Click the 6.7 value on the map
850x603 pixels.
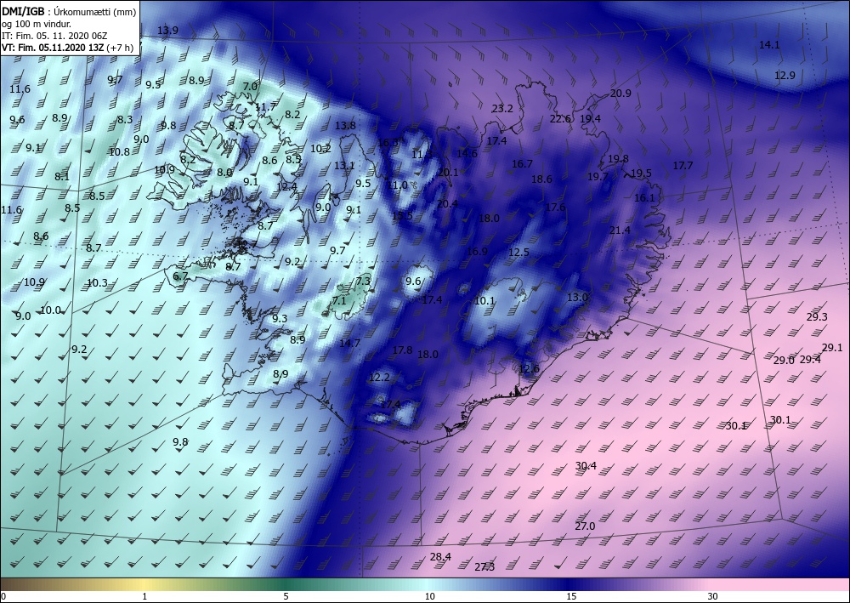click(180, 276)
